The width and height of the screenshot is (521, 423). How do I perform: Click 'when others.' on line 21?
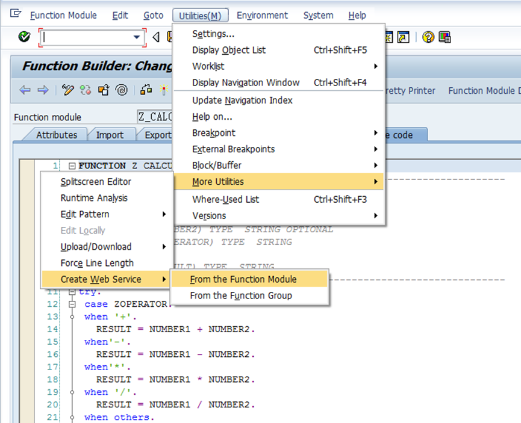pos(119,417)
